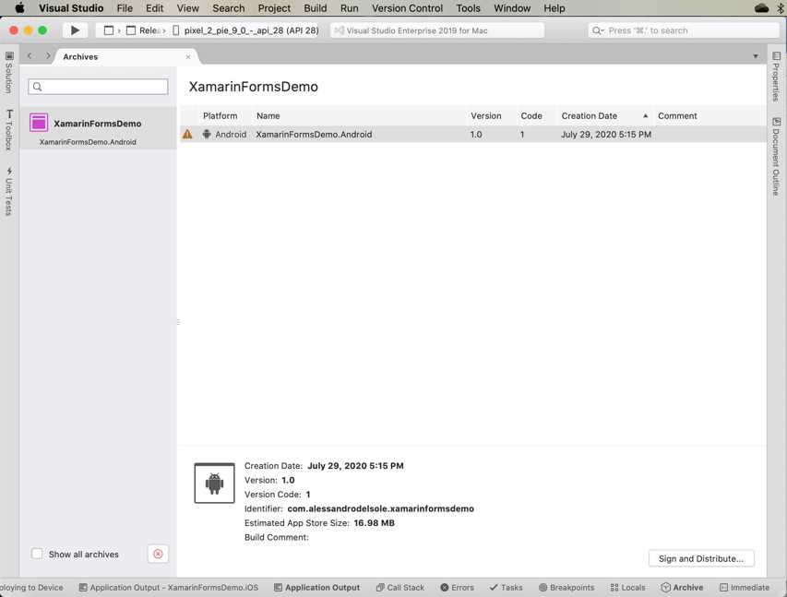Toggle the Solution sidebar panel

[8, 73]
